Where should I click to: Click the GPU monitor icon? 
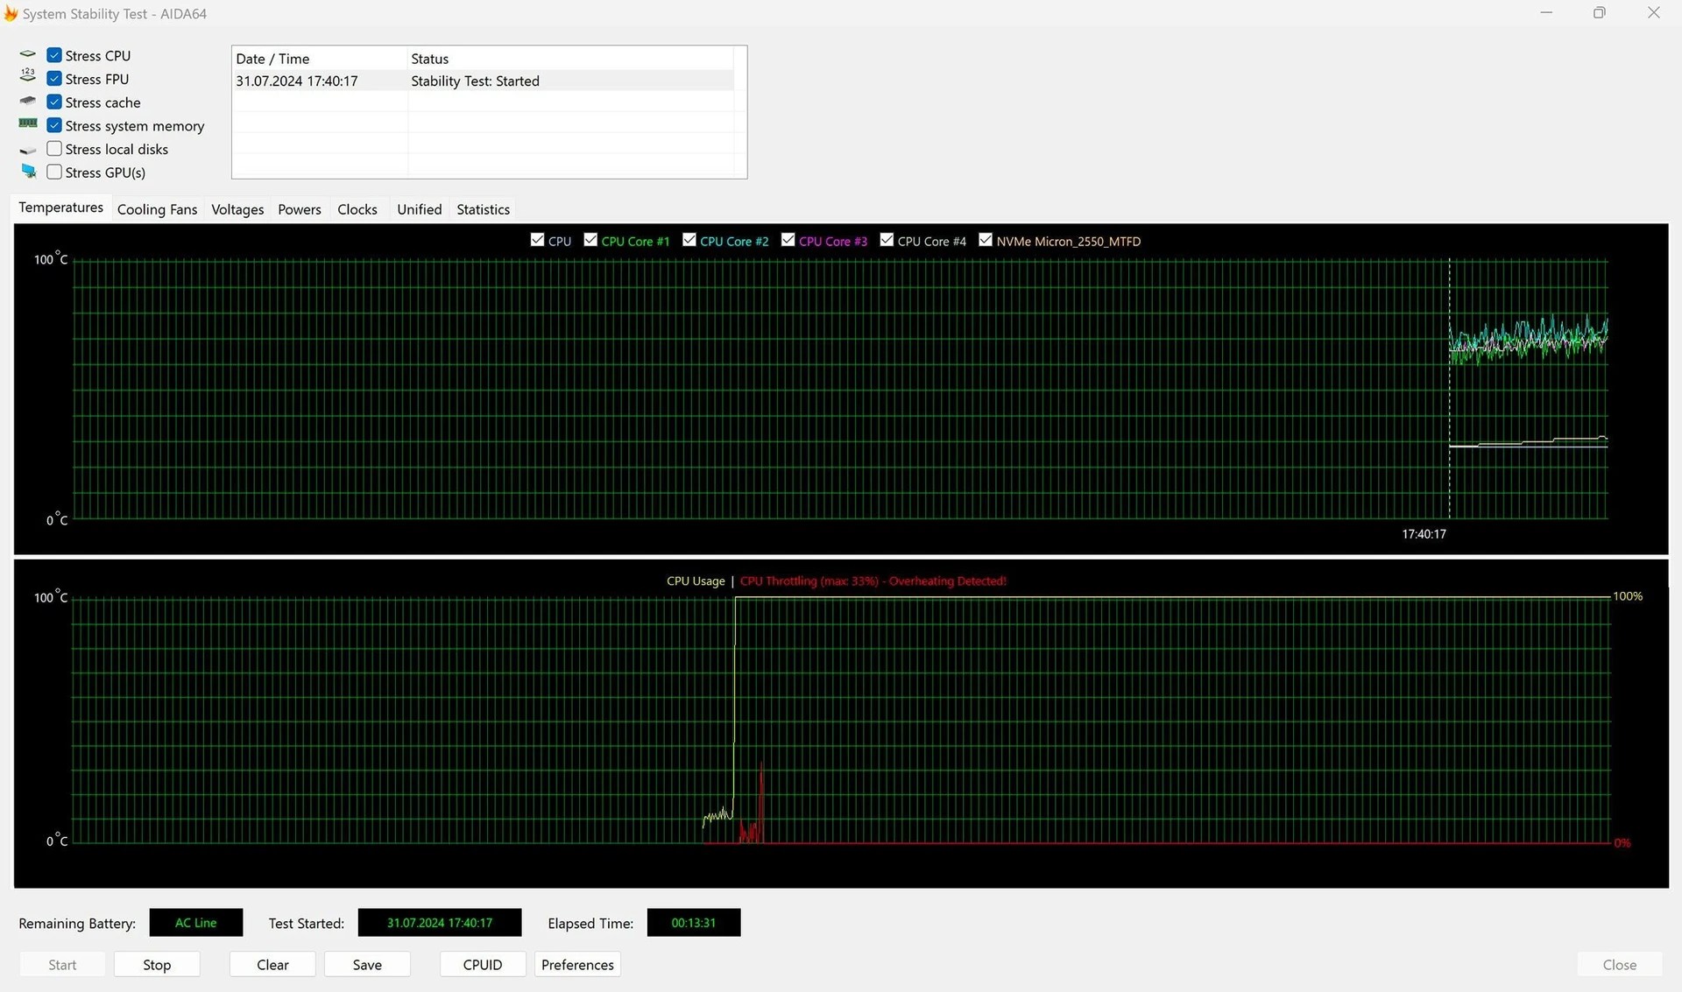click(29, 172)
